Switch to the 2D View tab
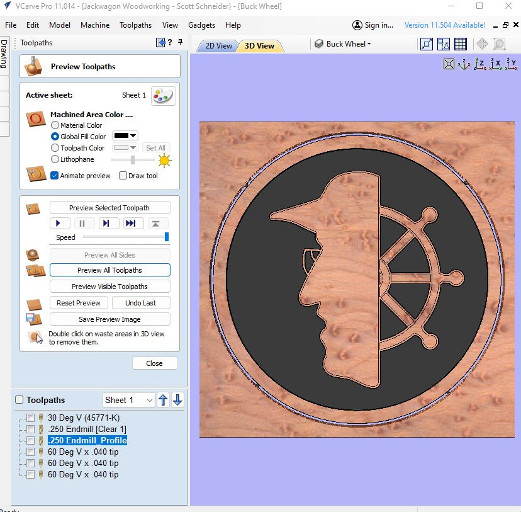This screenshot has height=512, width=521. [218, 46]
